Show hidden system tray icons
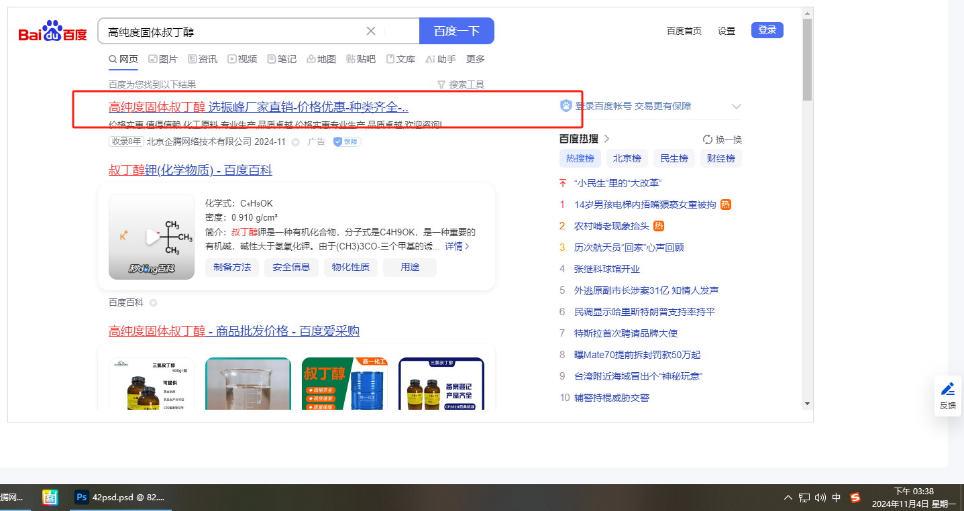Screen dimensions: 964x511 pyautogui.click(x=788, y=498)
